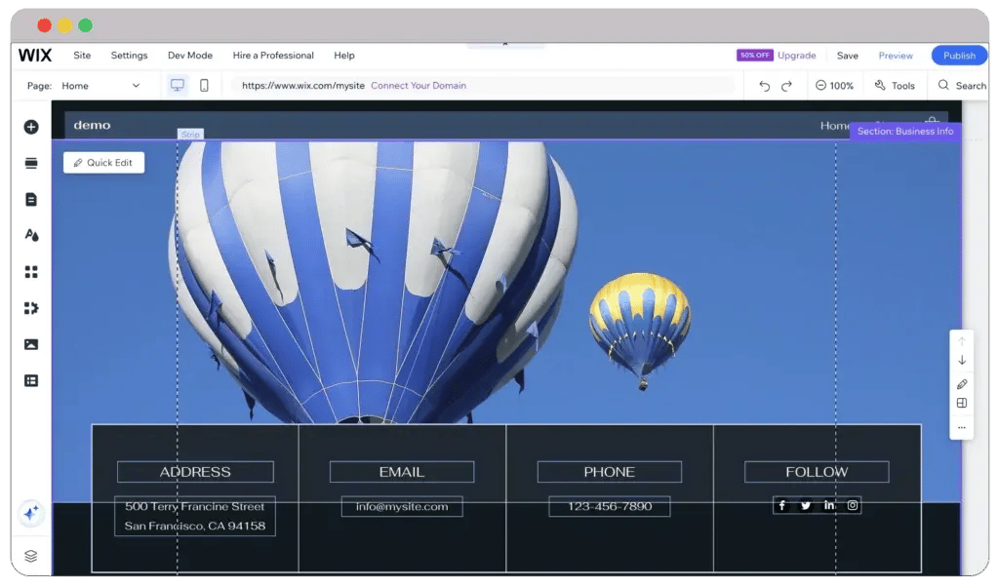Open the Settings menu
Image resolution: width=999 pixels, height=588 pixels.
coord(129,56)
